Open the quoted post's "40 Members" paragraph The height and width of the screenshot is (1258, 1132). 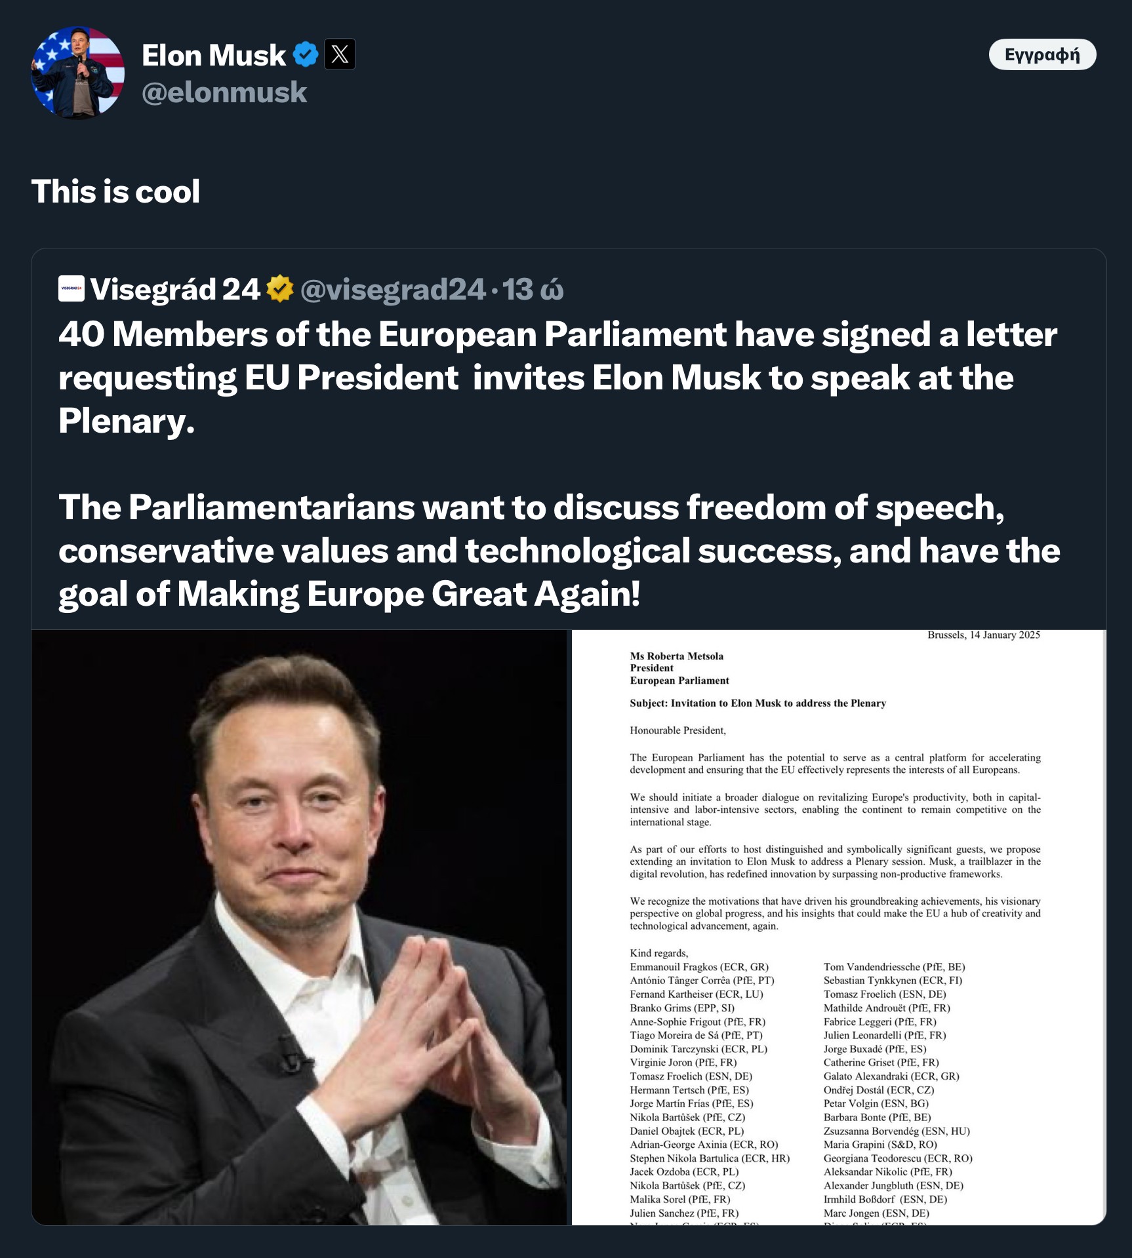pos(557,377)
